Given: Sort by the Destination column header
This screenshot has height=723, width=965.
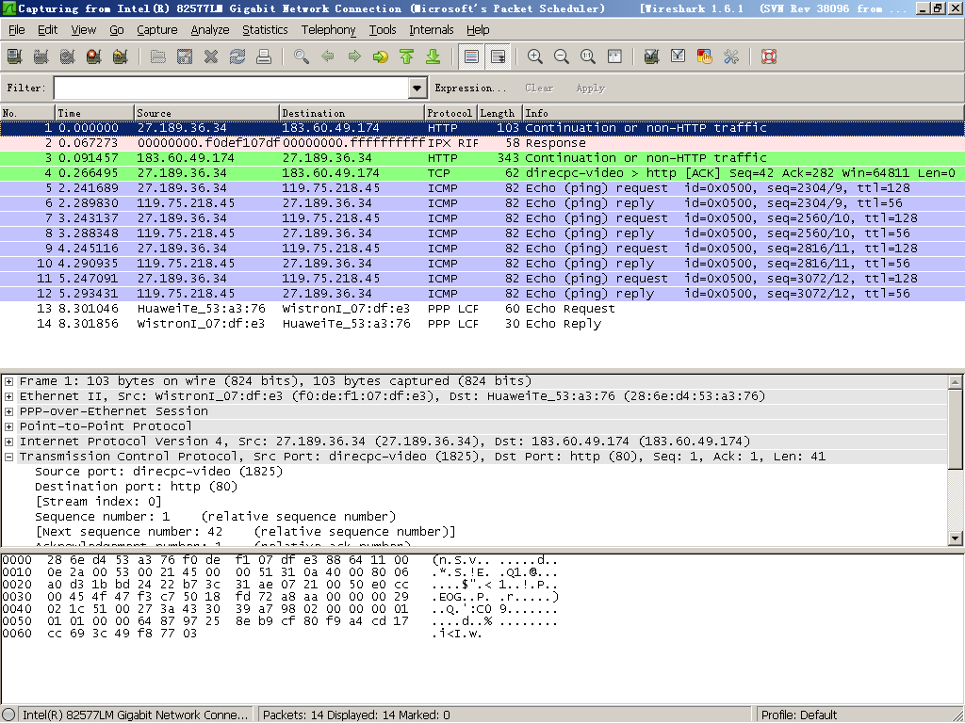Looking at the screenshot, I should click(x=352, y=113).
